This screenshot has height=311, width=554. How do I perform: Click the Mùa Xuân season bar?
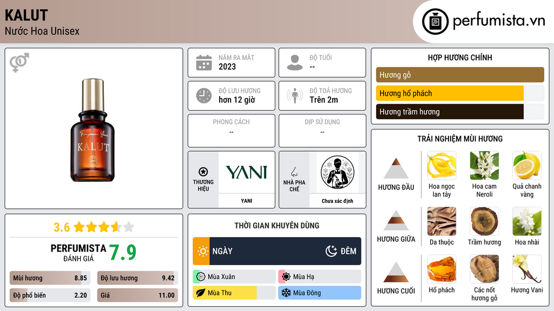[234, 277]
